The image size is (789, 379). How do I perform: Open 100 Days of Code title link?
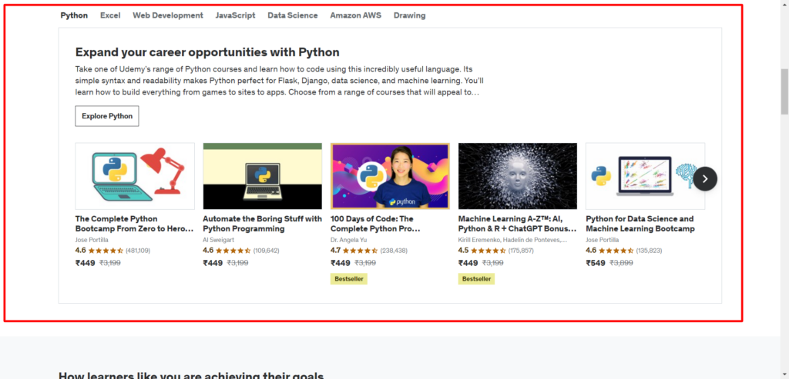click(x=375, y=224)
